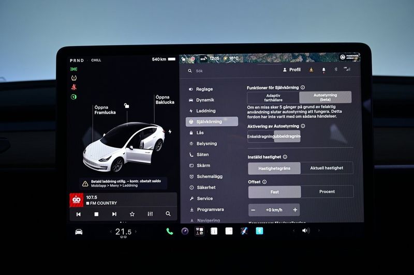Image resolution: width=414 pixels, height=275 pixels.
Task: Show info for Inställd hastighet
Action: [x=285, y=157]
